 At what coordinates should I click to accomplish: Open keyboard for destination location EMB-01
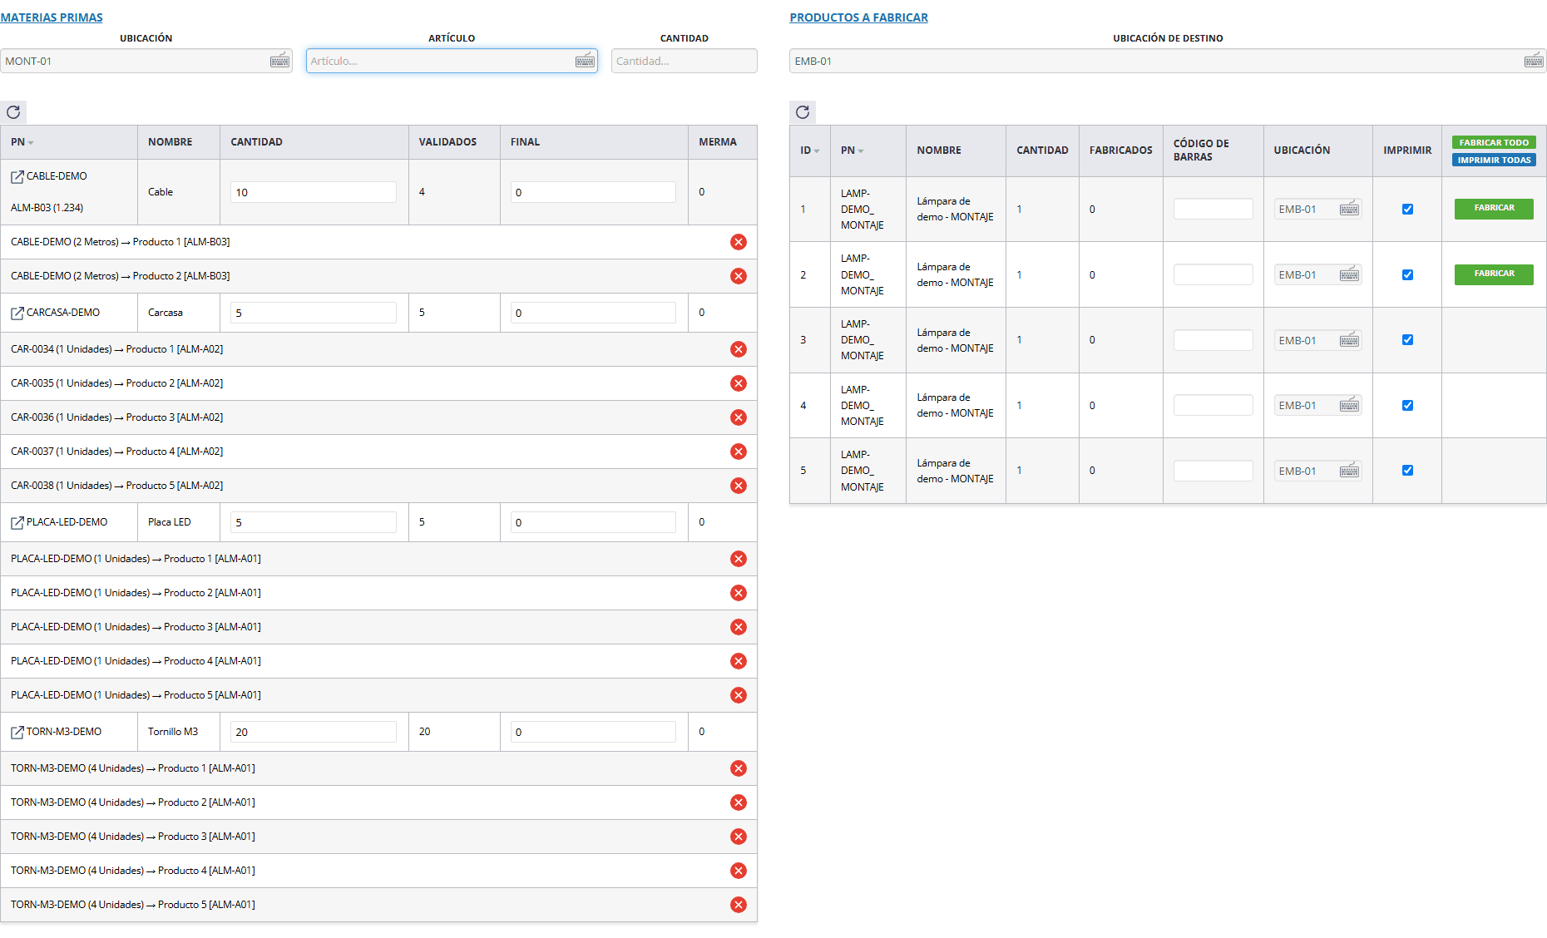coord(1534,61)
